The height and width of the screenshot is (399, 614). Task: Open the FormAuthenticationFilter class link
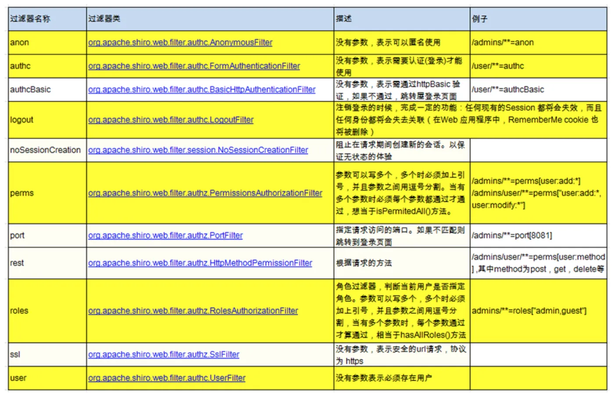(194, 66)
